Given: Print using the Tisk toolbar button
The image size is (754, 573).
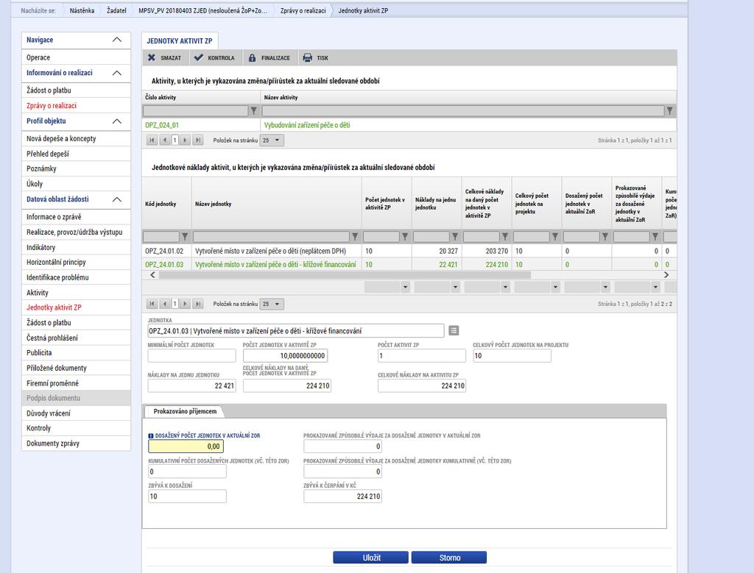Looking at the screenshot, I should (x=316, y=57).
